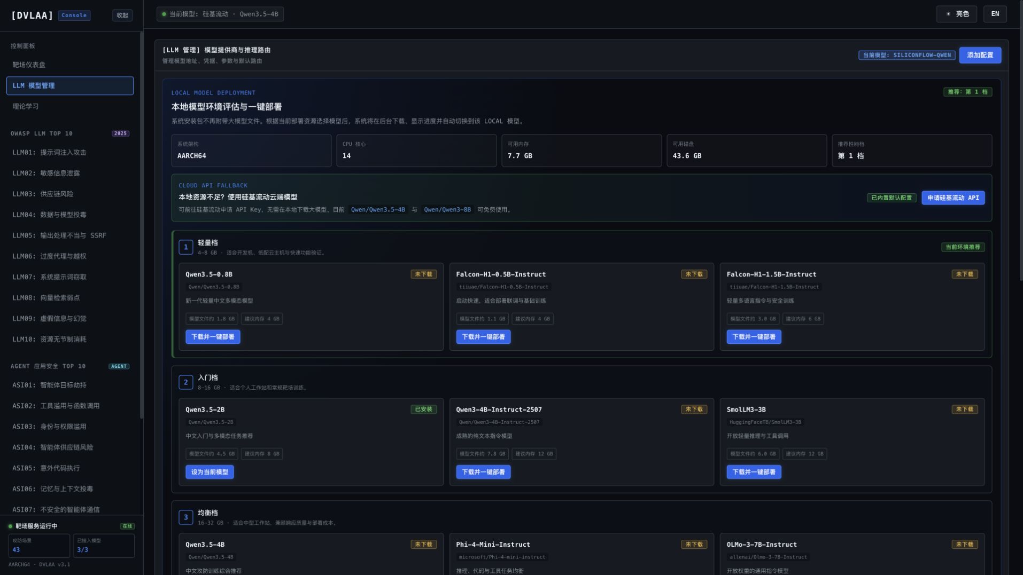Viewport: 1023px width, 575px height.
Task: Open ASI02: 工具滥用与函数调用
Action: click(70, 406)
